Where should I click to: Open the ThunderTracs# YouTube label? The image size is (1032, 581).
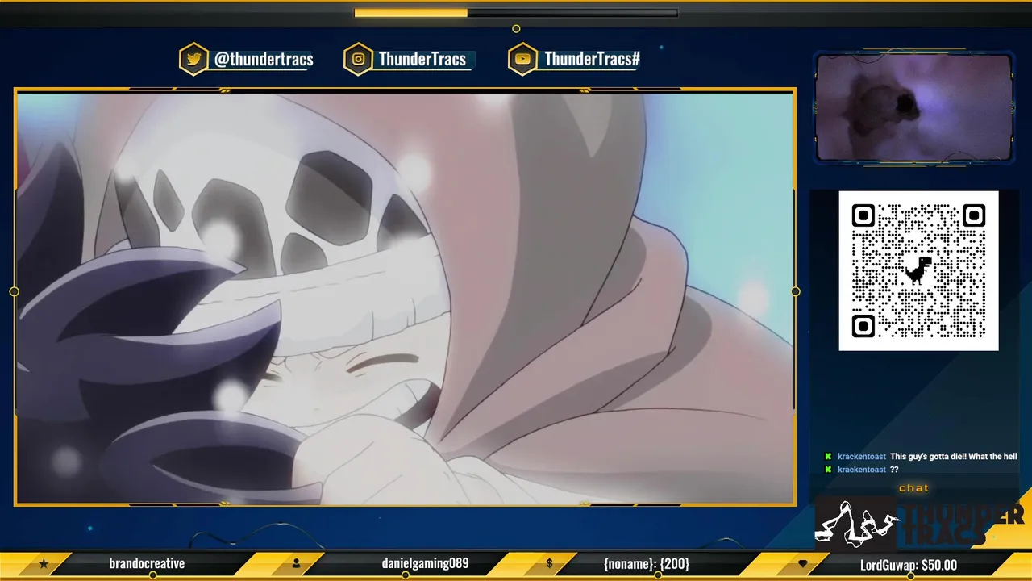coord(593,59)
